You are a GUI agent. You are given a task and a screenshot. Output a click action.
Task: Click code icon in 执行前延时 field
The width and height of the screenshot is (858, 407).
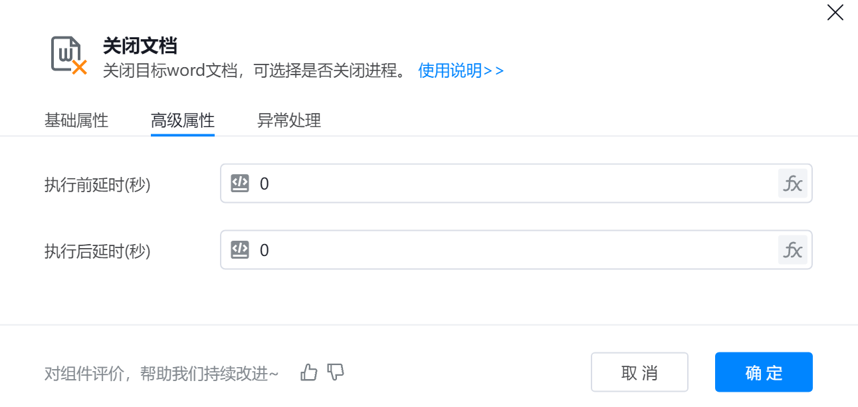pyautogui.click(x=240, y=184)
